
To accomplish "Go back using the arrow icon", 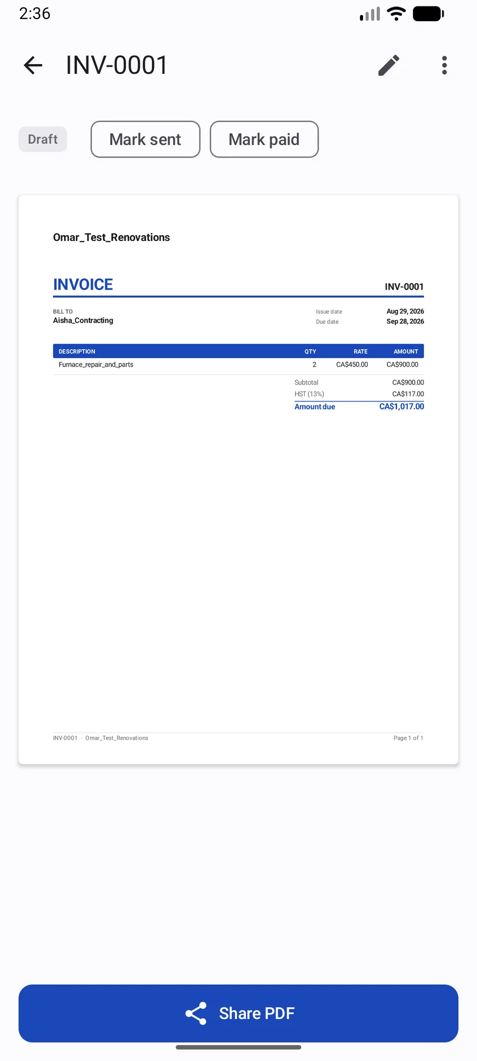I will point(33,65).
